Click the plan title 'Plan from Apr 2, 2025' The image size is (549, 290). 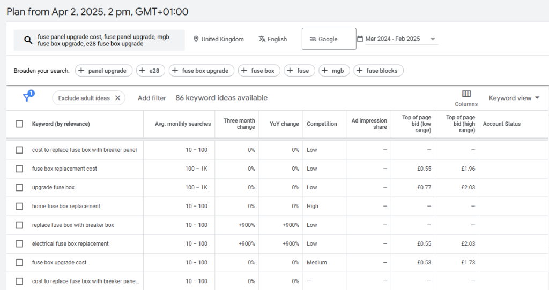click(x=98, y=12)
